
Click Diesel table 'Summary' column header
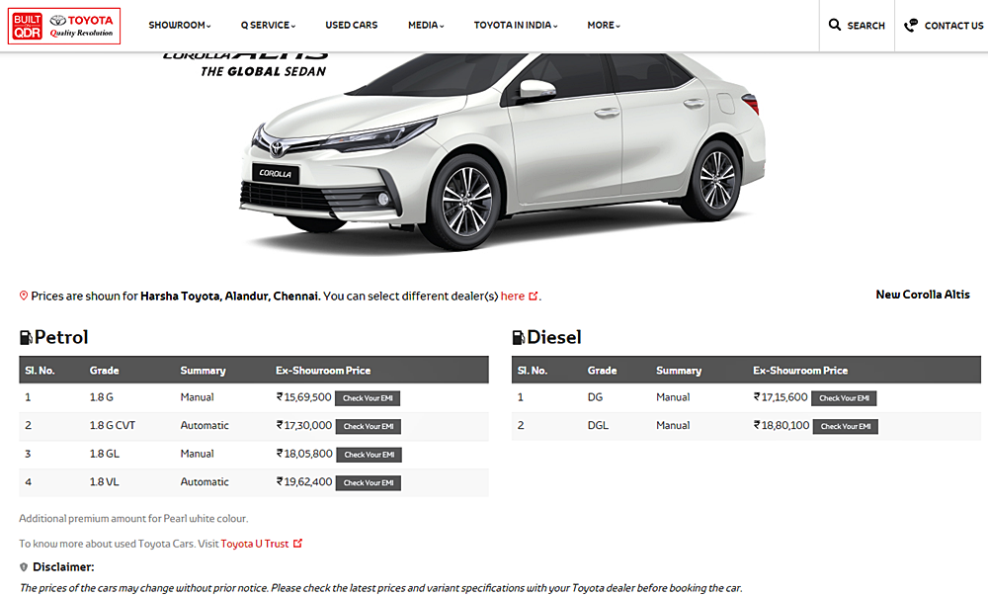pos(679,371)
